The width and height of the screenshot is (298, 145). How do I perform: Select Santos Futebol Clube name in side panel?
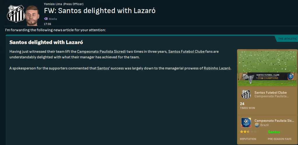pyautogui.click(x=271, y=92)
